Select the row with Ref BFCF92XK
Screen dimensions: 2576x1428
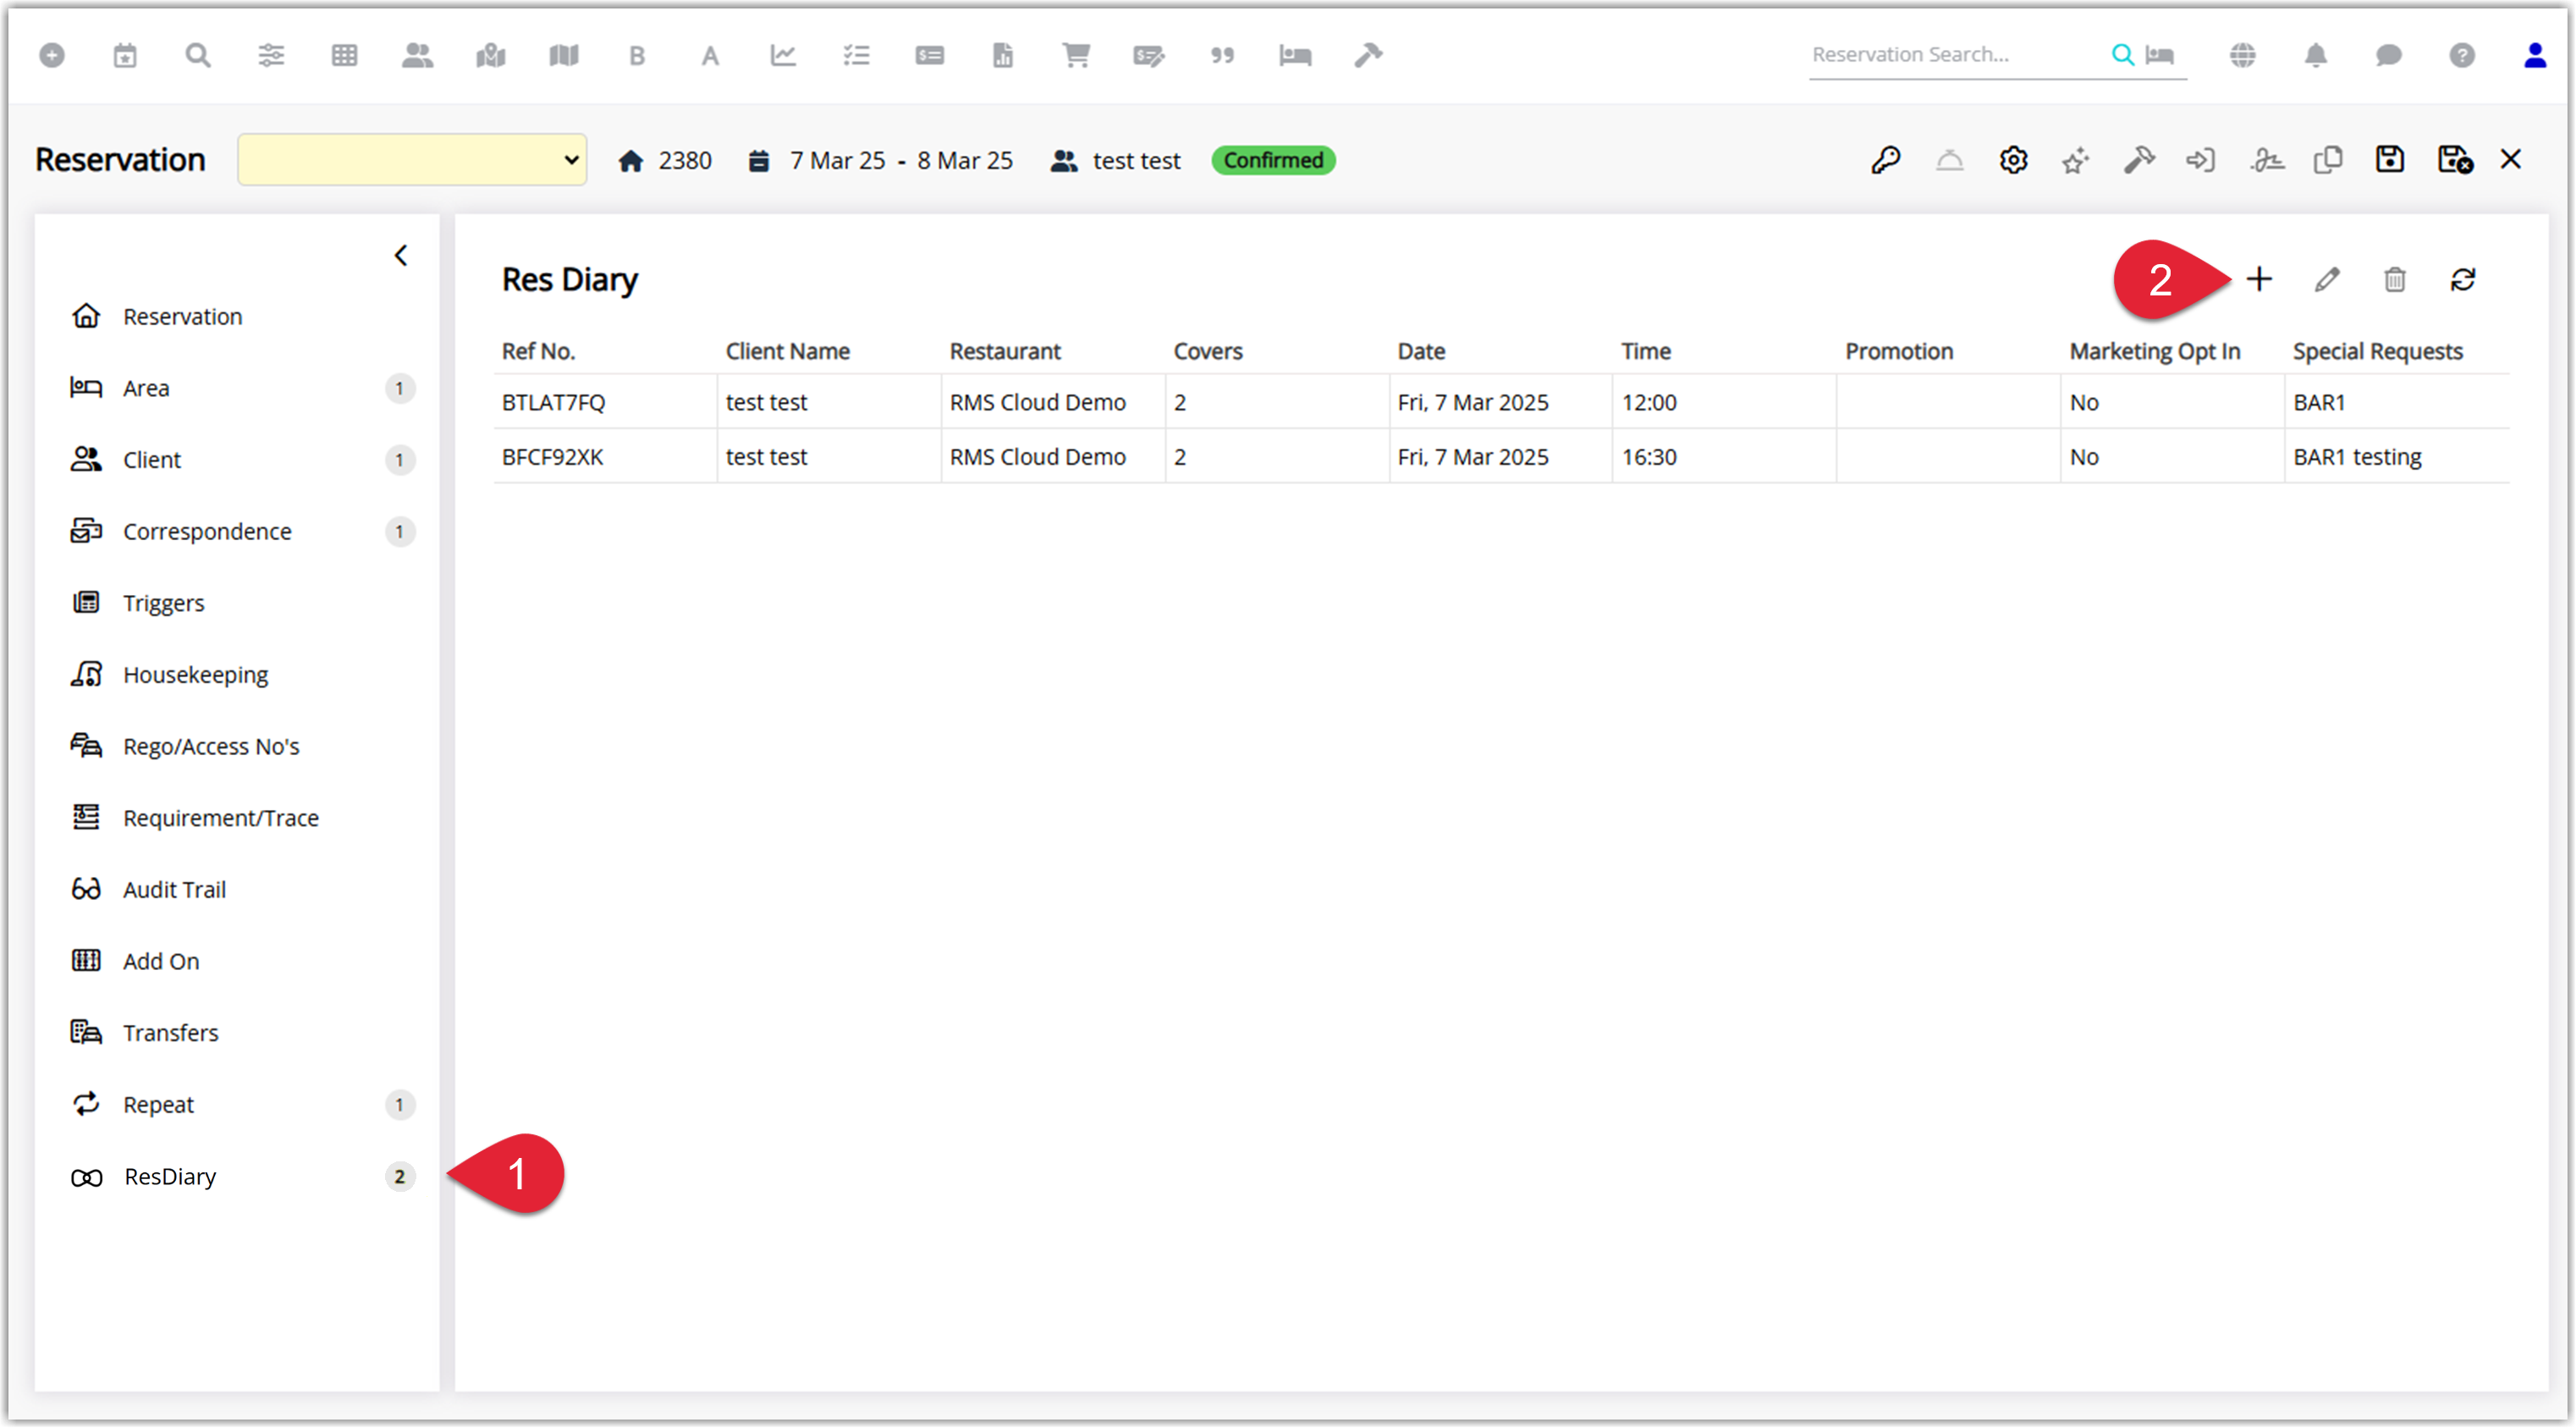click(x=1501, y=457)
